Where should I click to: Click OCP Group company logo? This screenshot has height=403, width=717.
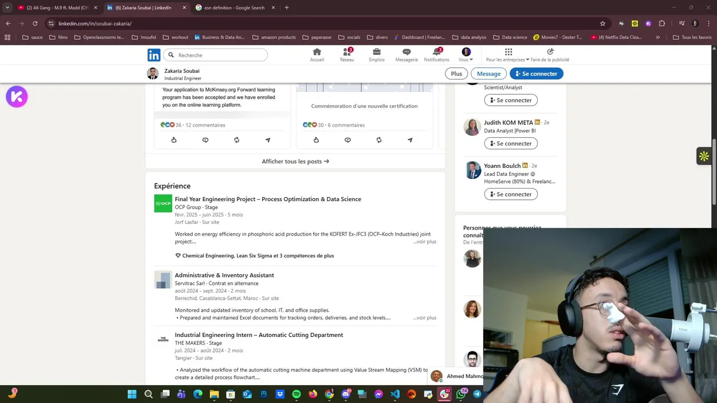tap(163, 203)
